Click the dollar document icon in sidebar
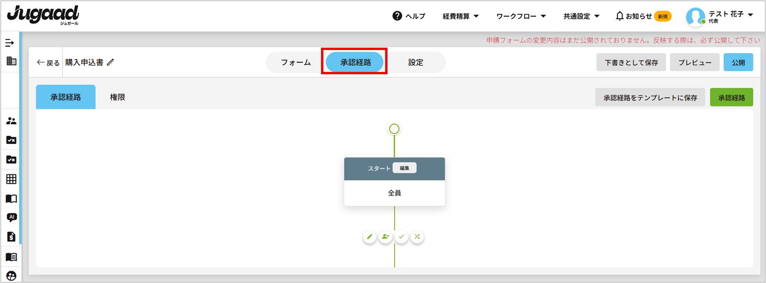The width and height of the screenshot is (766, 283). click(11, 236)
